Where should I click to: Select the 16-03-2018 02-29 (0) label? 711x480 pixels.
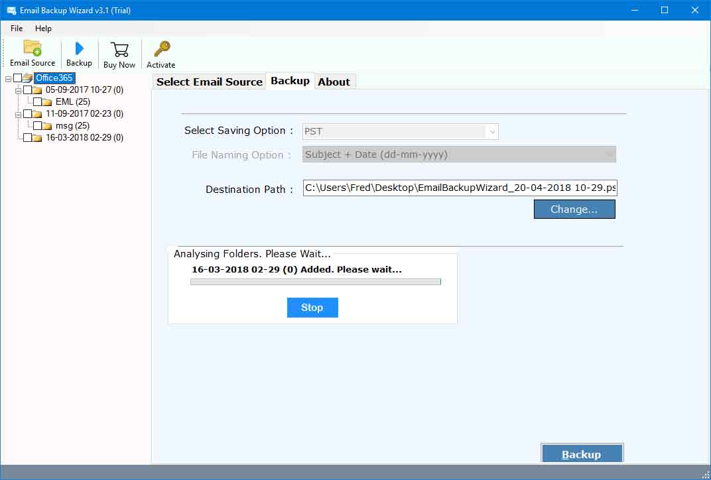point(84,137)
